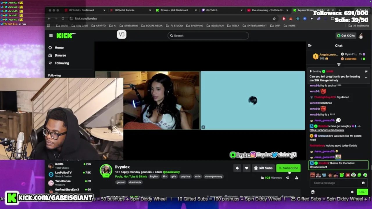Click the heart follow icon
The height and width of the screenshot is (209, 372).
[x=246, y=168]
